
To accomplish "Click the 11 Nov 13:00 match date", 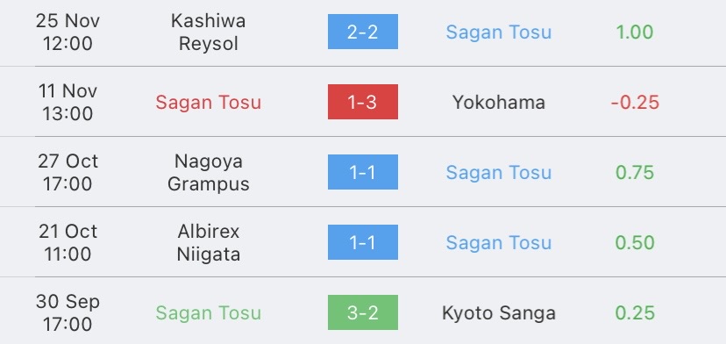I will click(x=68, y=102).
